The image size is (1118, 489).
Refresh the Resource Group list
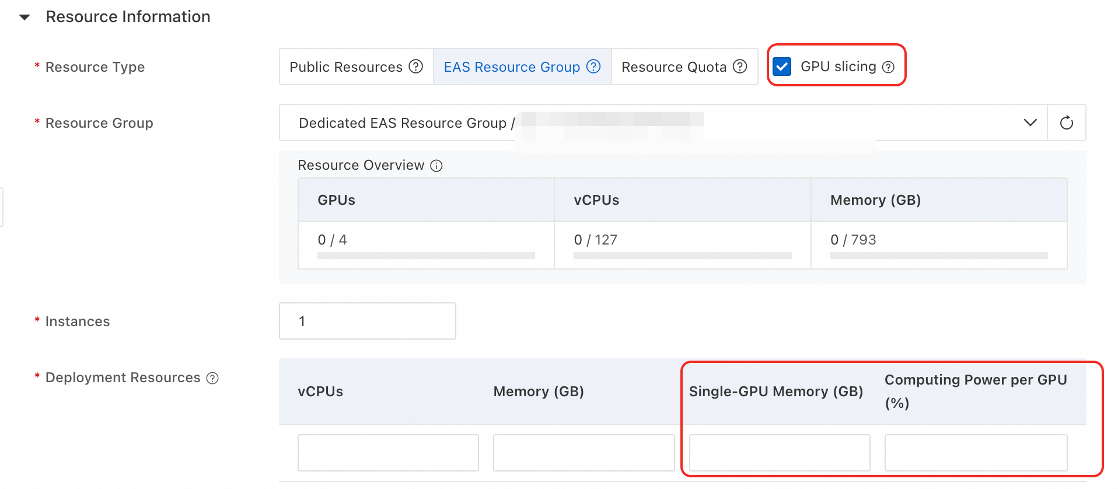(x=1066, y=123)
